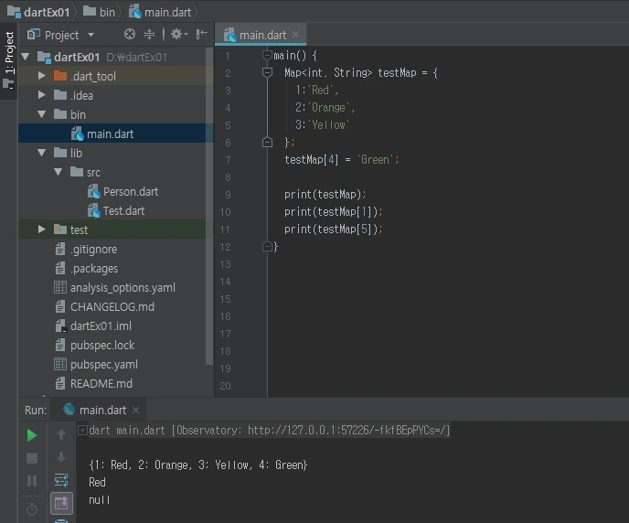
Task: Select the .gitignore file
Action: [x=93, y=250]
